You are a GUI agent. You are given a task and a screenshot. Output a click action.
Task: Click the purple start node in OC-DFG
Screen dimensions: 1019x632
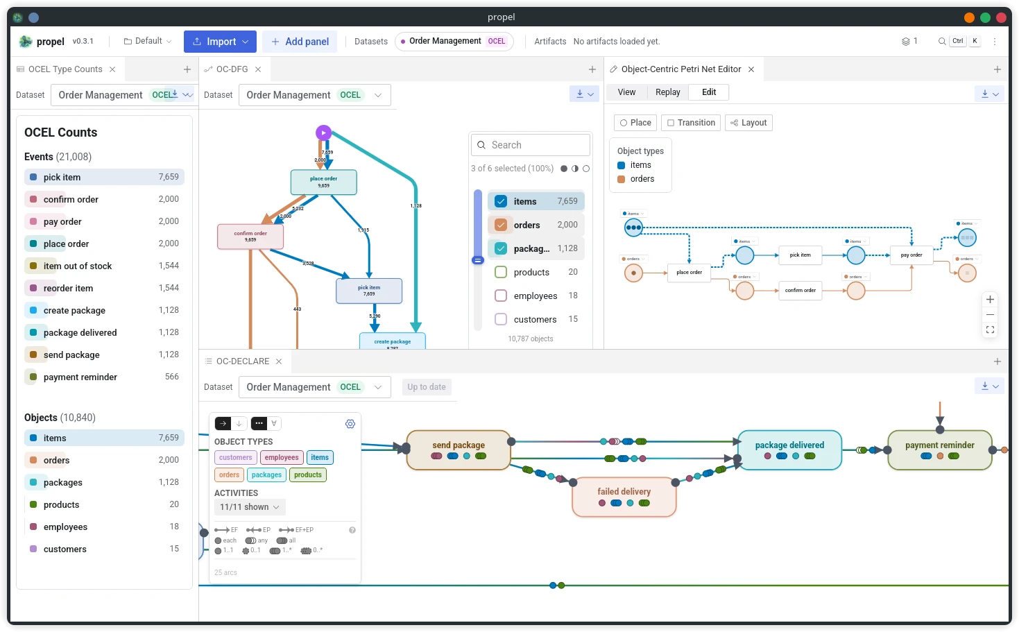pyautogui.click(x=323, y=132)
